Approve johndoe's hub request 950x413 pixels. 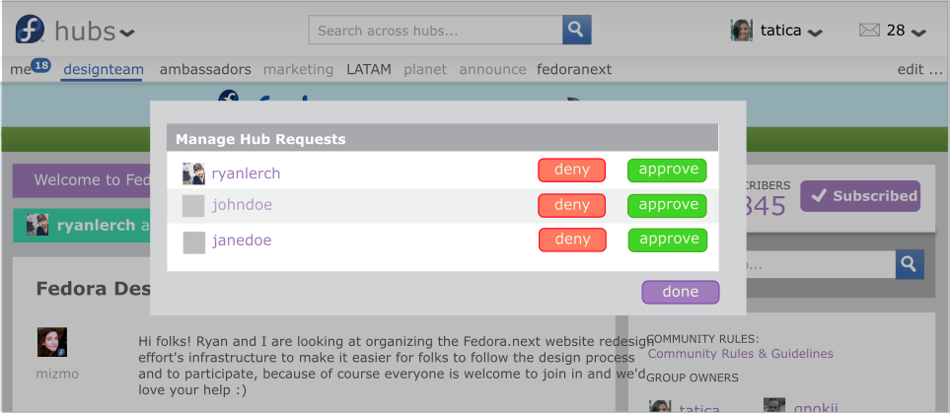667,206
